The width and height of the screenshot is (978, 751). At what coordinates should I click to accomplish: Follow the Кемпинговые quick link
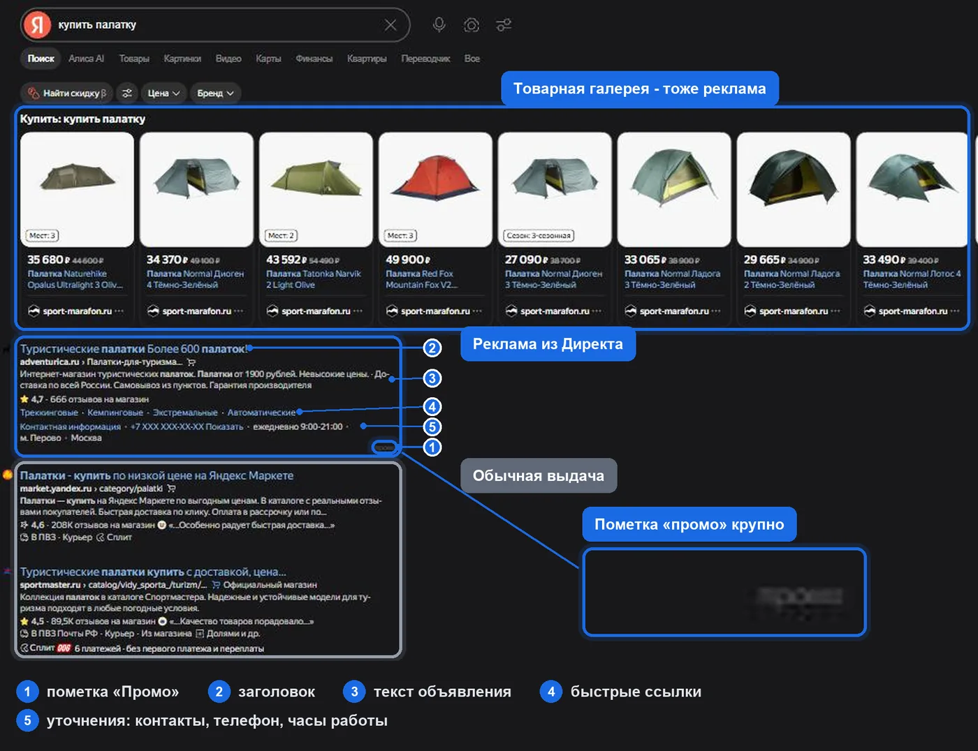tap(115, 412)
